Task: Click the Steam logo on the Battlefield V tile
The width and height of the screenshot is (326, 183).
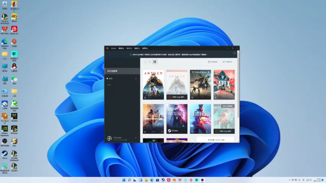Action: coord(170,131)
